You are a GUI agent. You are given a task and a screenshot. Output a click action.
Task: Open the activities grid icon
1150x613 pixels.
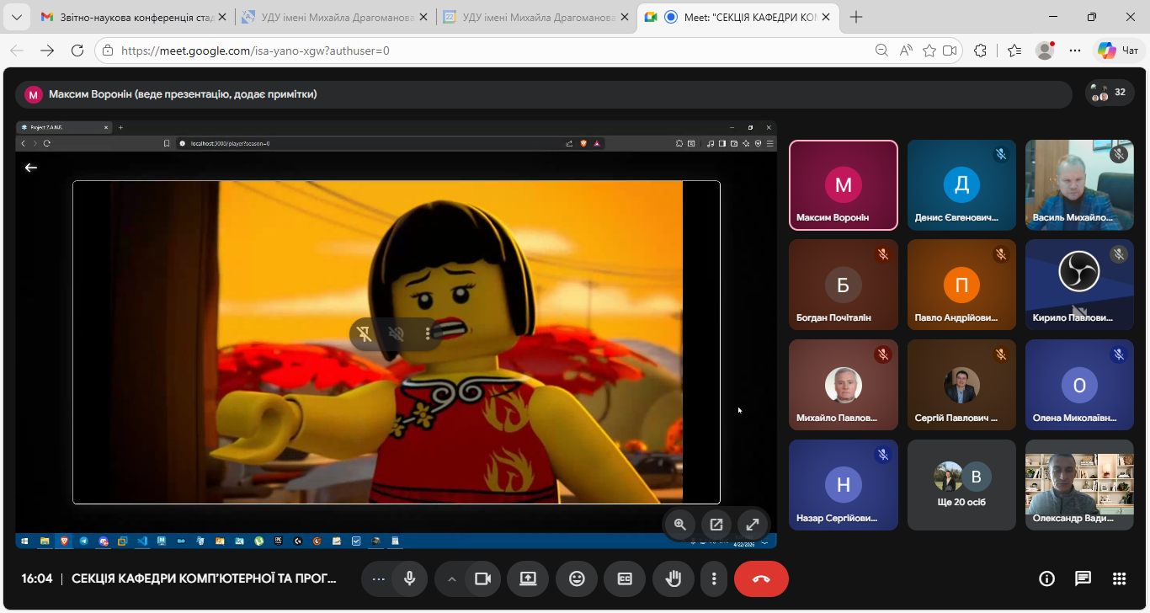(x=1119, y=578)
